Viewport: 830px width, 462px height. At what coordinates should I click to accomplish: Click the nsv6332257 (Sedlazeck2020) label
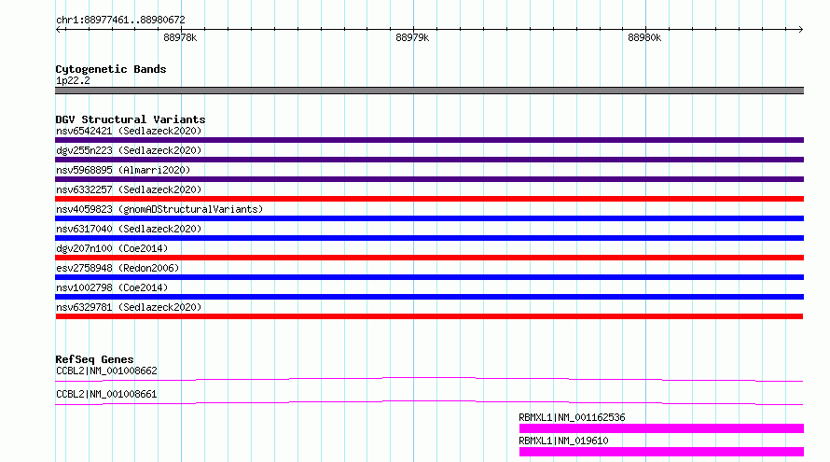[129, 189]
